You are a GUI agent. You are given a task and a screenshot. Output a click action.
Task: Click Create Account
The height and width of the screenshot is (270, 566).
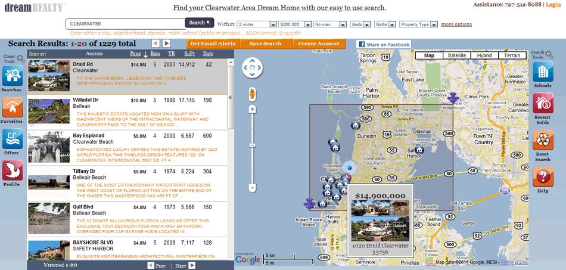(319, 44)
